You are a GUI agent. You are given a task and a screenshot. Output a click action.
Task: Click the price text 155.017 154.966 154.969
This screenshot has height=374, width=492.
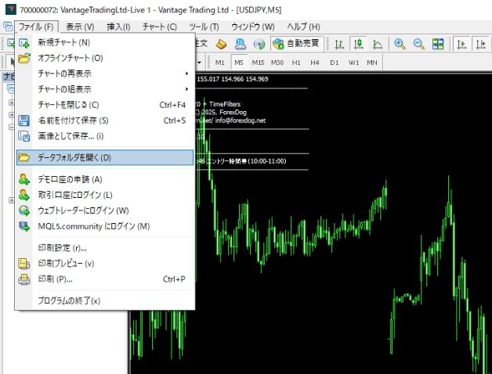point(233,79)
